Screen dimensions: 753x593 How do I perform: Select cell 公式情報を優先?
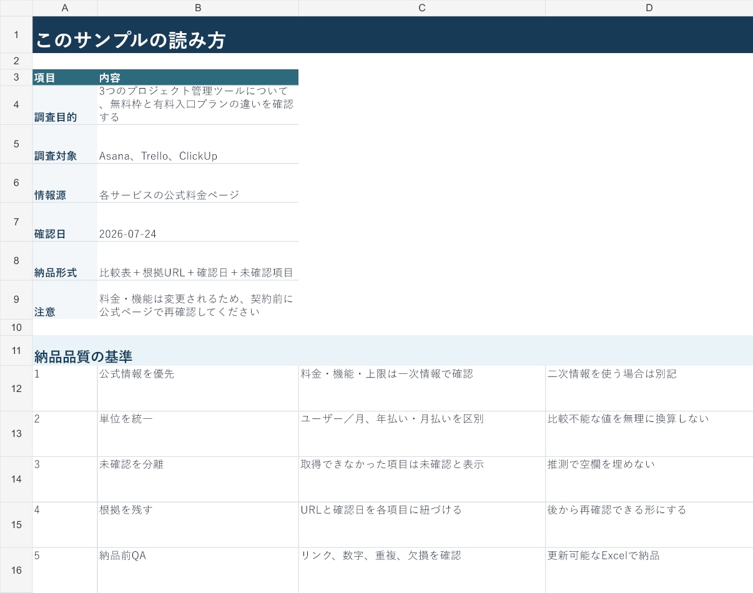[198, 388]
